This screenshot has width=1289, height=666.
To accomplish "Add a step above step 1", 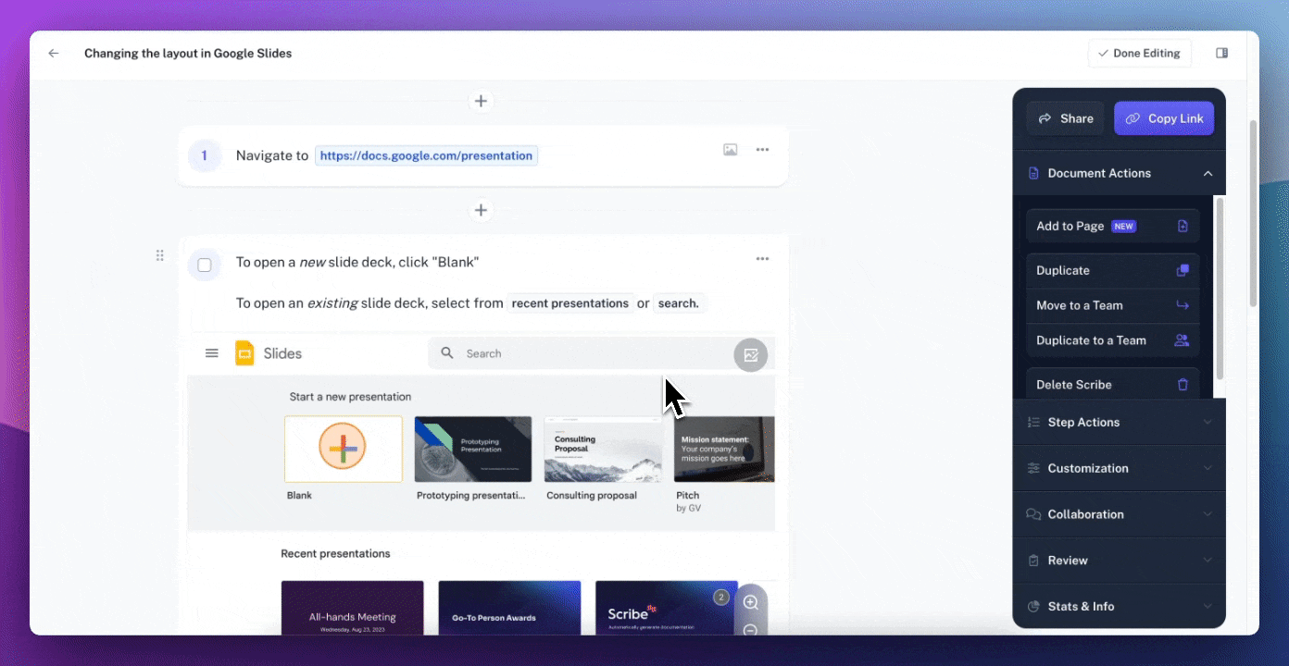I will pyautogui.click(x=481, y=101).
